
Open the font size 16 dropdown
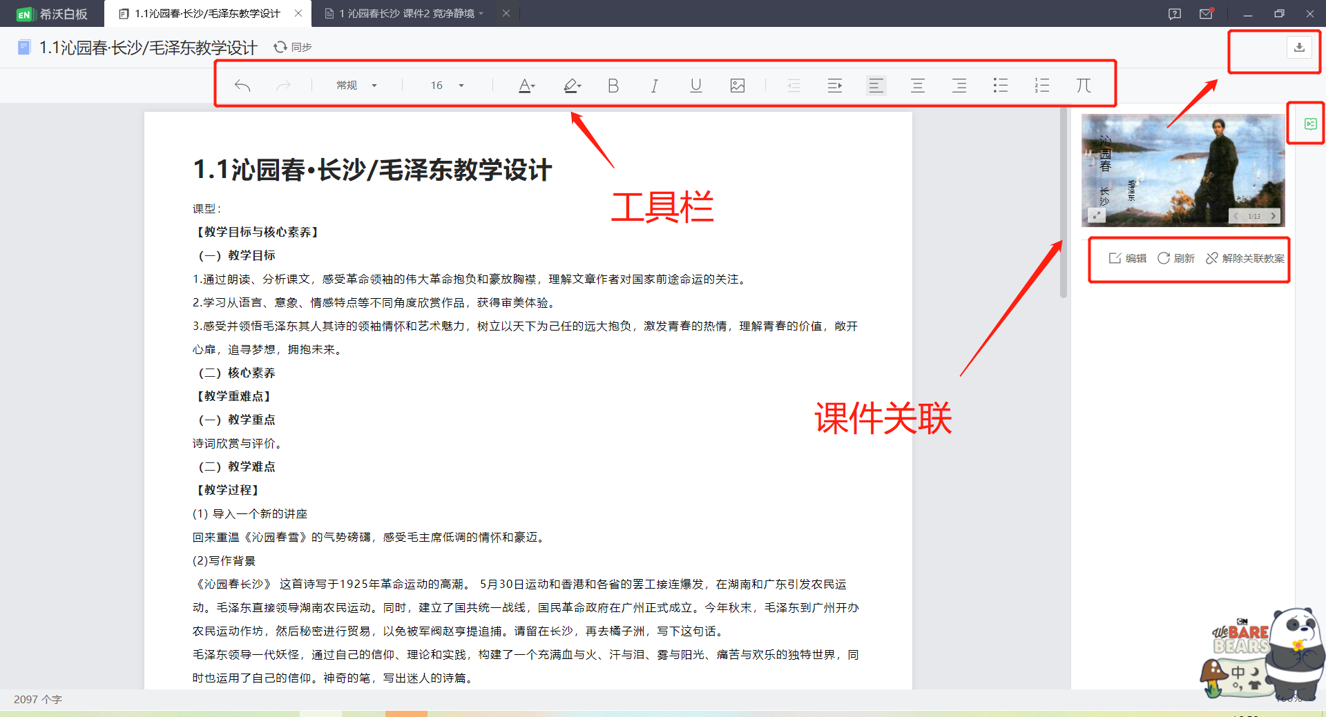pyautogui.click(x=447, y=86)
